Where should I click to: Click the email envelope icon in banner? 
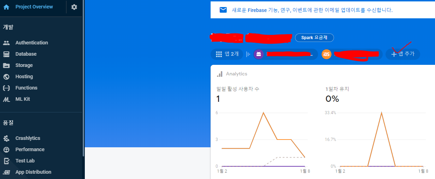click(x=223, y=10)
